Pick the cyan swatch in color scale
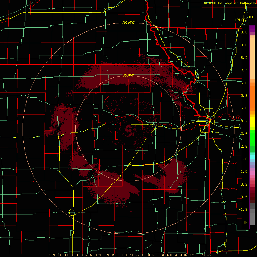Viewport: 257px width, 257px height. pos(252,157)
